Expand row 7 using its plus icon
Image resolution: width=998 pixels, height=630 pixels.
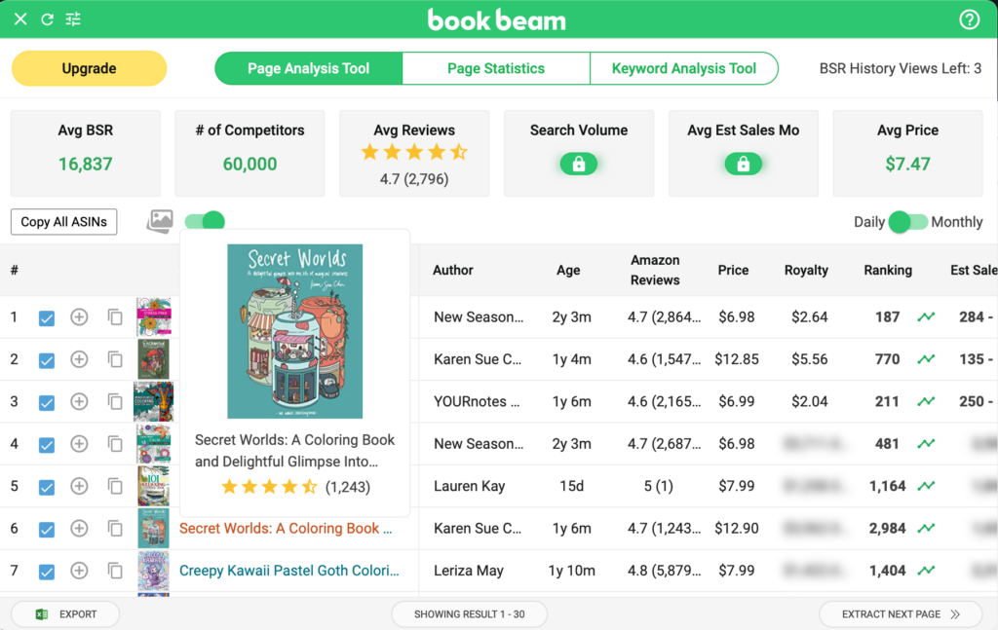[79, 571]
